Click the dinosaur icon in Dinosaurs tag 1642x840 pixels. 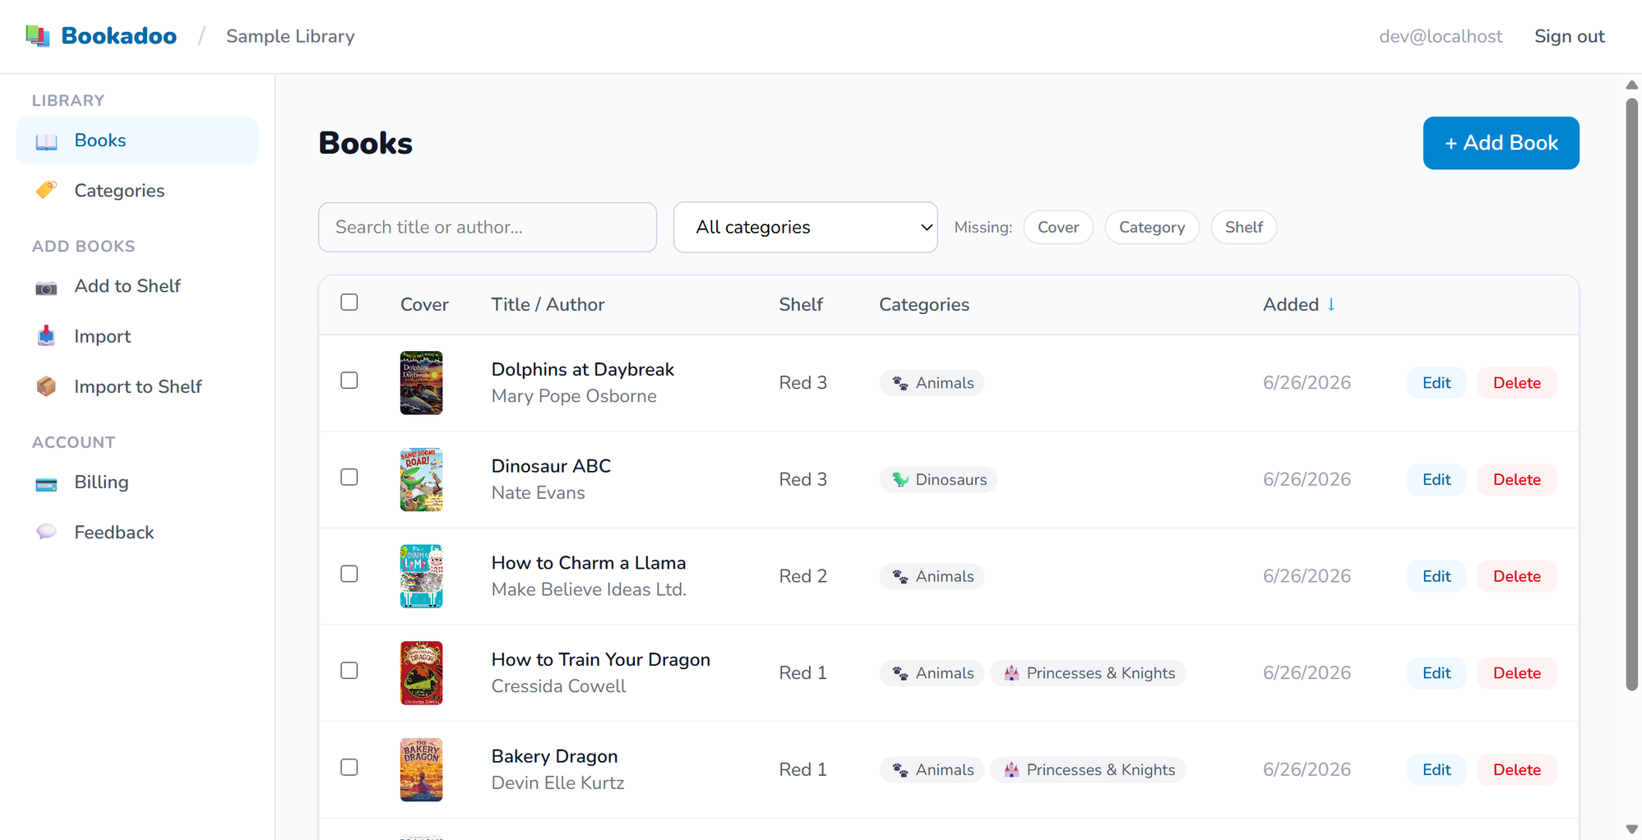click(x=900, y=480)
